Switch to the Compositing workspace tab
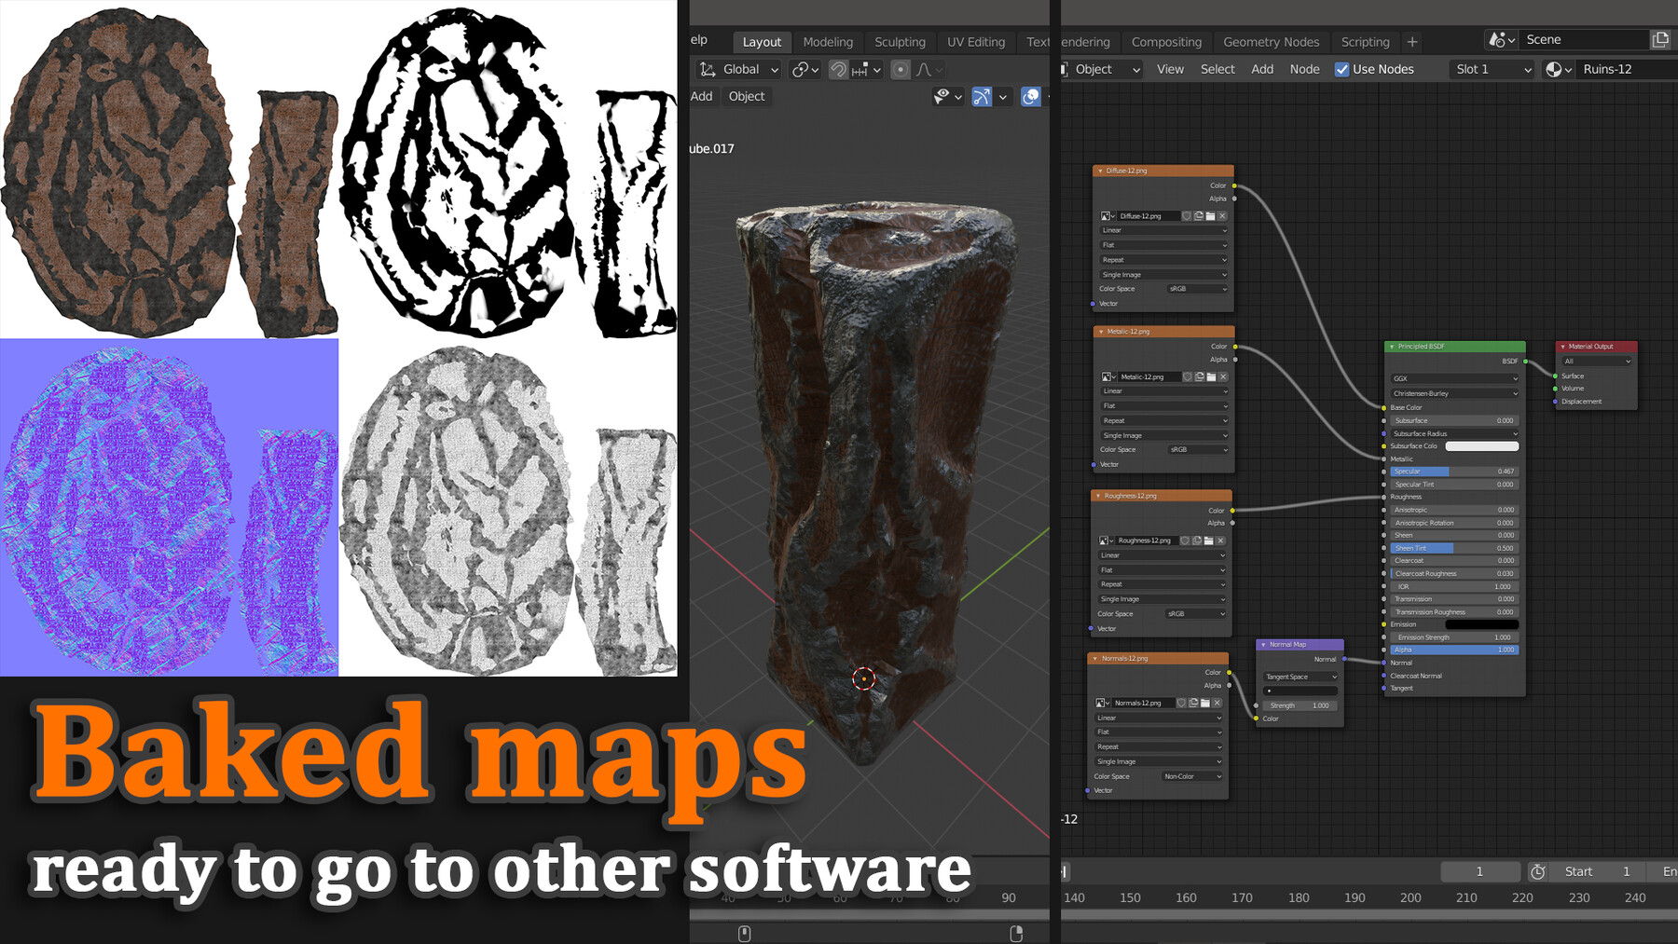 point(1166,42)
